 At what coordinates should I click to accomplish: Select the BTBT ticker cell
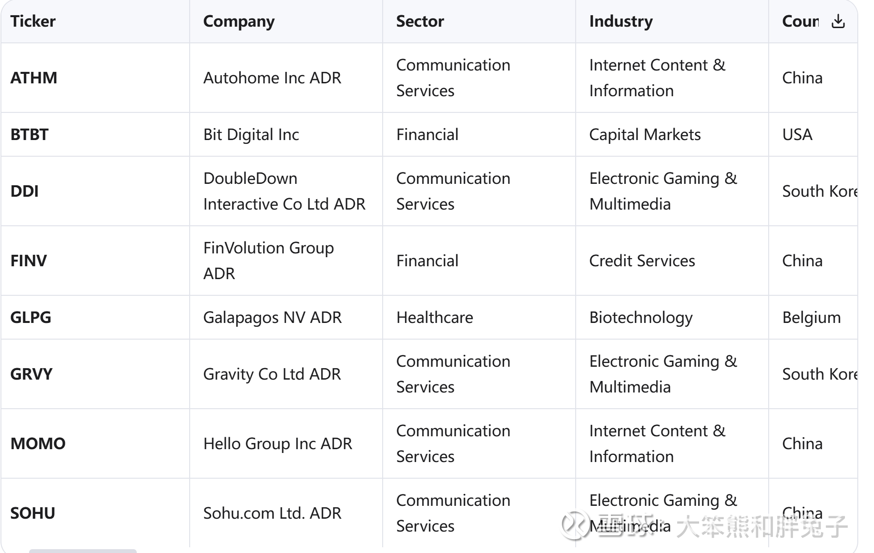point(30,134)
